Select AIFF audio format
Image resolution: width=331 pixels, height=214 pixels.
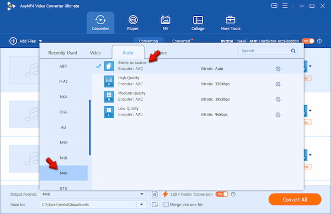click(x=63, y=66)
